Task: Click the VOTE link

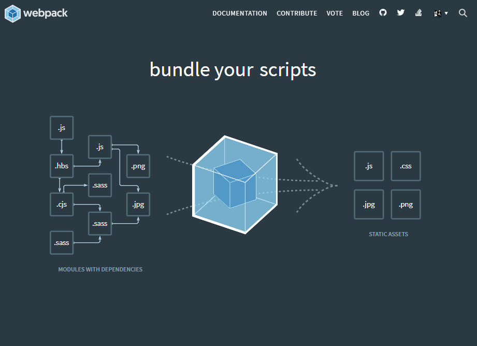Action: coord(335,13)
